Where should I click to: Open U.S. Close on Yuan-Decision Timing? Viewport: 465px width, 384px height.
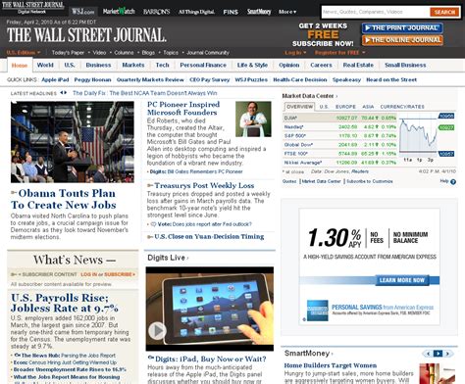click(209, 237)
